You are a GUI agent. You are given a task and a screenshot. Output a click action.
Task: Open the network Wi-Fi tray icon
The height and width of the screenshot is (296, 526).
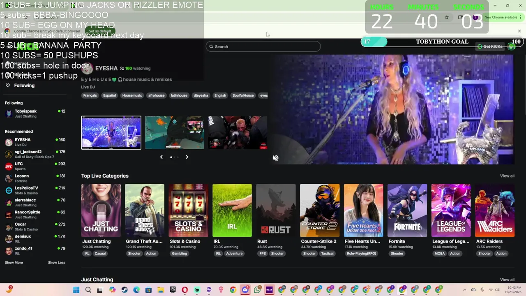pyautogui.click(x=490, y=290)
